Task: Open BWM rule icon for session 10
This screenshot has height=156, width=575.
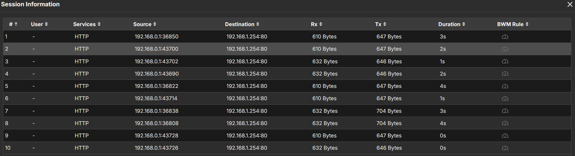Action: coord(505,148)
